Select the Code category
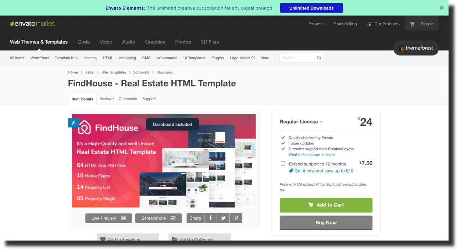Screen dimensions: 457x249 coord(83,42)
